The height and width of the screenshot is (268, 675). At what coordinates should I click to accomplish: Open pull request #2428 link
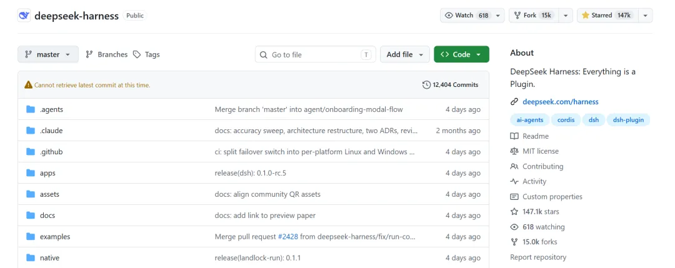pyautogui.click(x=288, y=237)
